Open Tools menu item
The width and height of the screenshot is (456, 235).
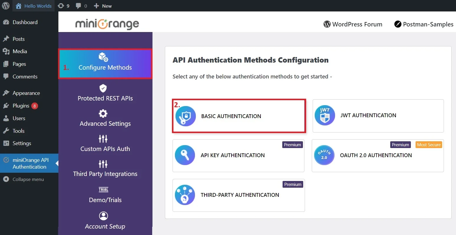pyautogui.click(x=29, y=131)
